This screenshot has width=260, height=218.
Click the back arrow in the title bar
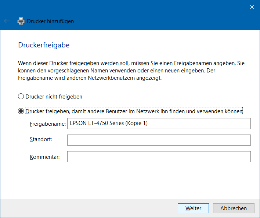7,21
